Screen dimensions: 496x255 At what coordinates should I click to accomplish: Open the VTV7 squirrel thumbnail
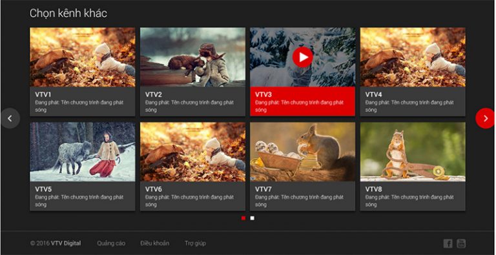303,152
